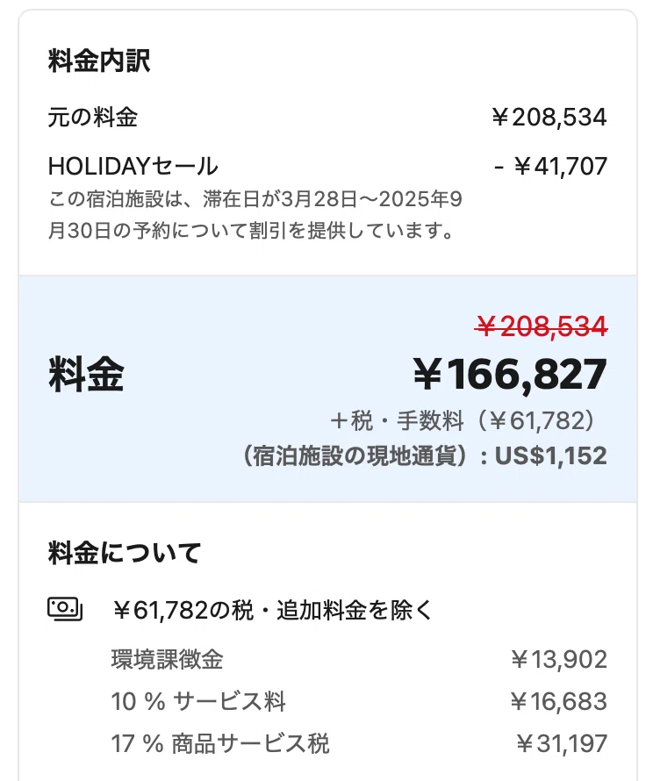This screenshot has height=781, width=653.
Task: Click the discount amount ¥41,707
Action: pyautogui.click(x=550, y=167)
